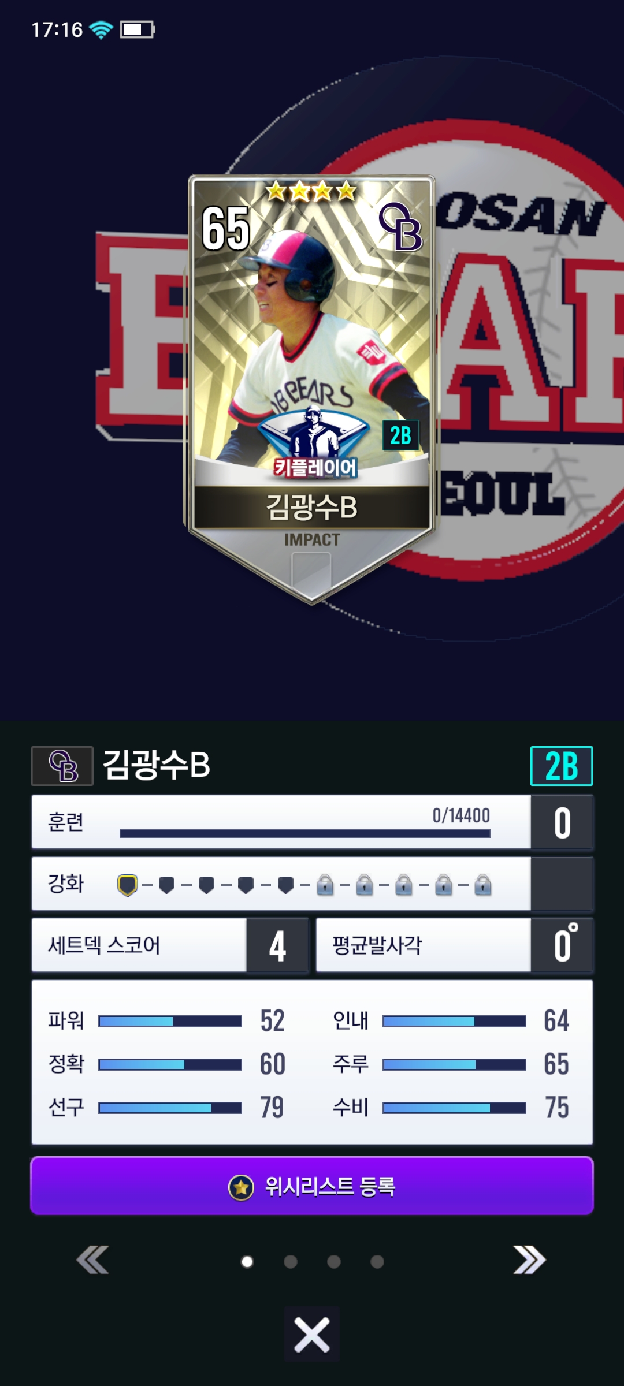
Task: Tap the star icon on wishlist button
Action: pyautogui.click(x=241, y=1187)
